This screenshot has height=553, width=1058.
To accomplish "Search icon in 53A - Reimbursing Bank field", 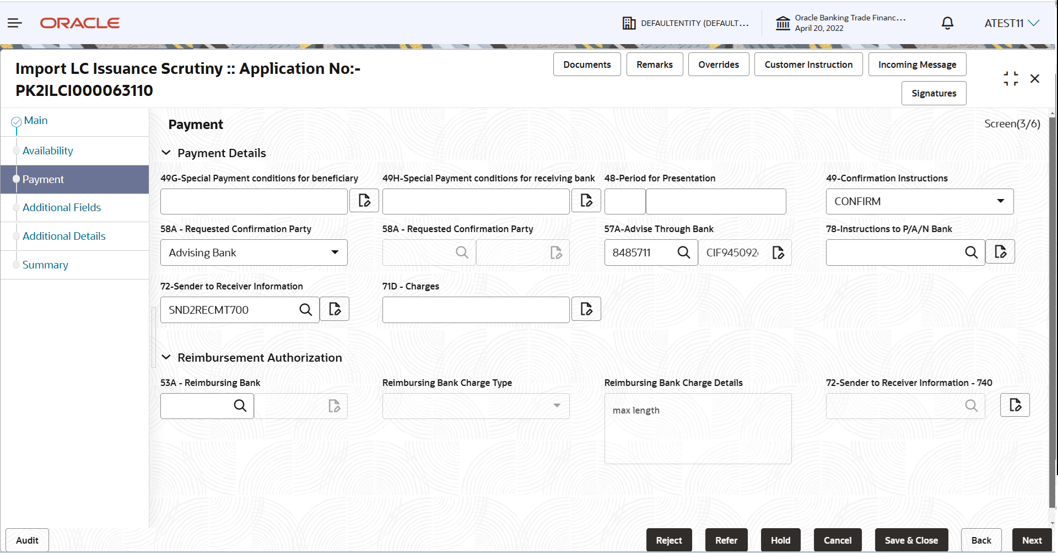I will tap(240, 406).
